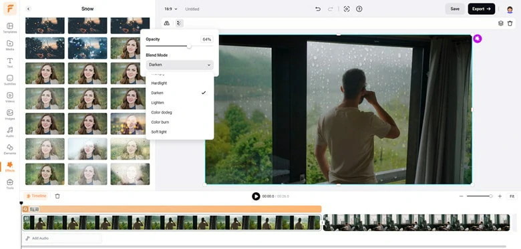The image size is (521, 249).
Task: Click the flip mirror icon in toolbar
Action: pos(167,23)
